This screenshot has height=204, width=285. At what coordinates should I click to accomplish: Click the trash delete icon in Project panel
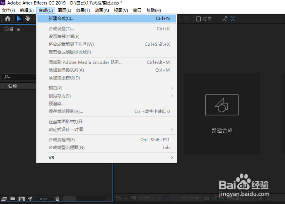pyautogui.click(x=57, y=199)
